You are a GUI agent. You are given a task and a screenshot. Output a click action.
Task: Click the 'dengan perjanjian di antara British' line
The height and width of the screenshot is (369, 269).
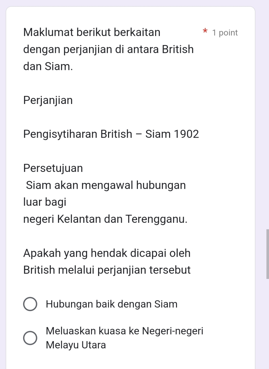pos(108,49)
